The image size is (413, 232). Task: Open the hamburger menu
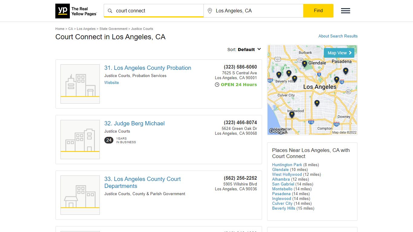(346, 11)
